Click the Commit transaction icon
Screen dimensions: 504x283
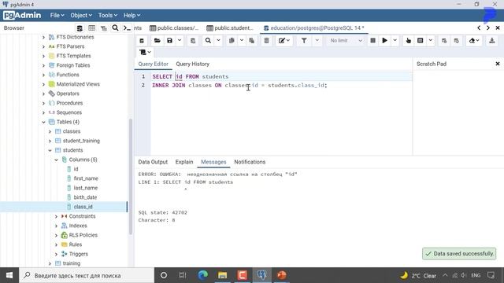pos(444,41)
